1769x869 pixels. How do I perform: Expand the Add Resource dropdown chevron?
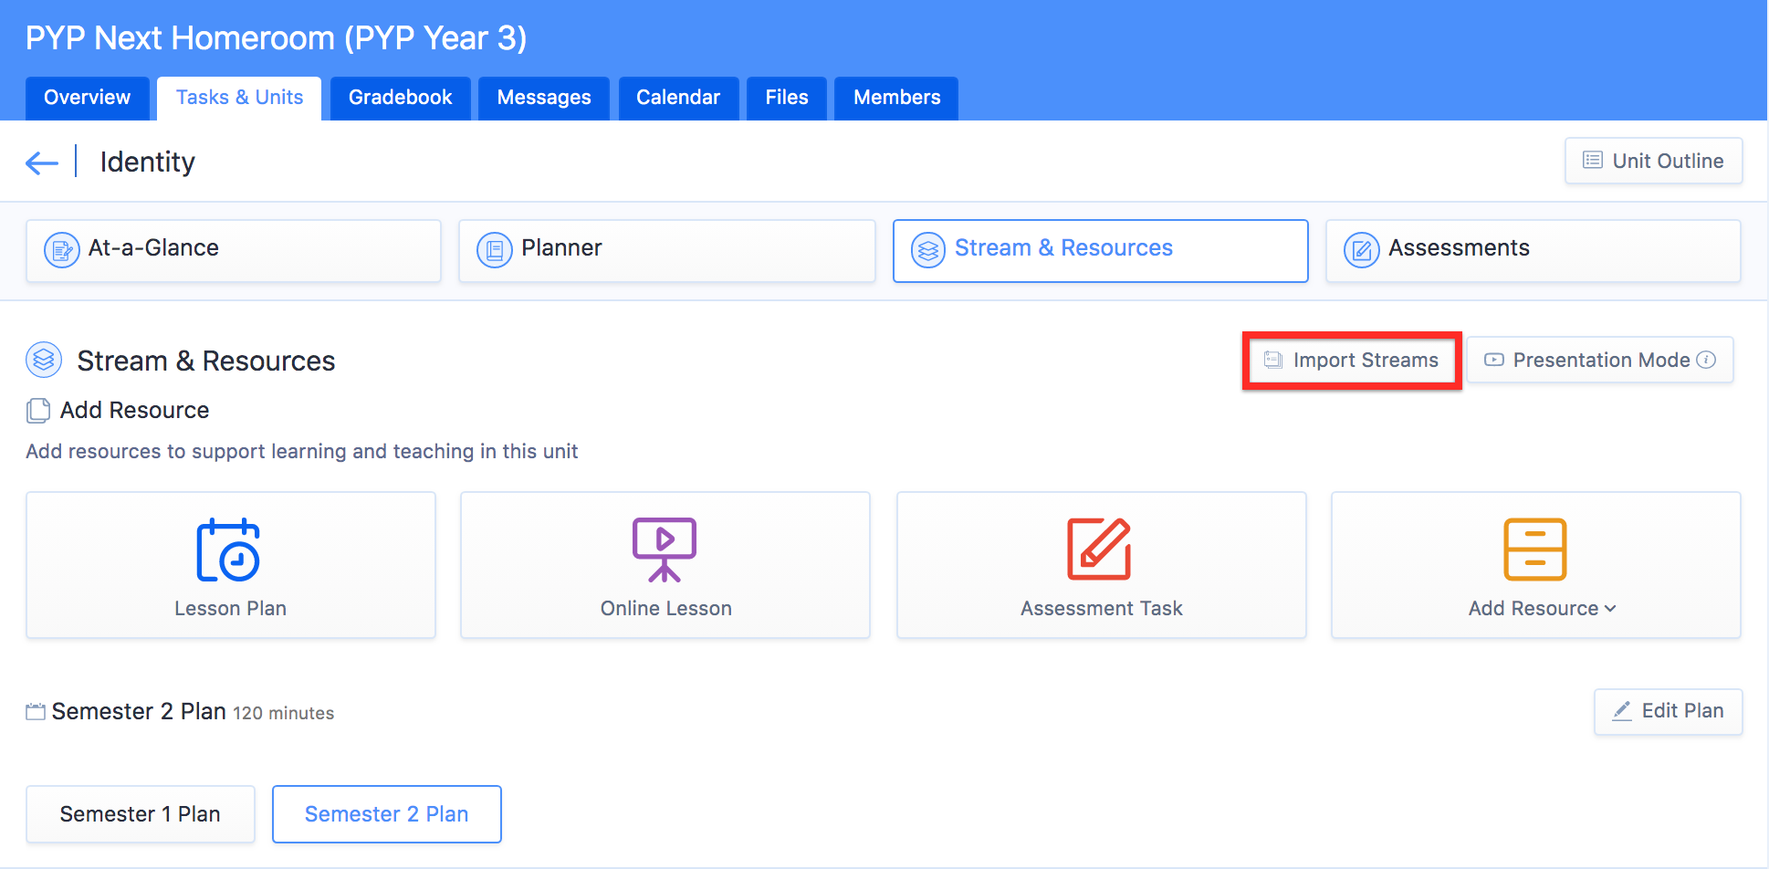pyautogui.click(x=1610, y=609)
